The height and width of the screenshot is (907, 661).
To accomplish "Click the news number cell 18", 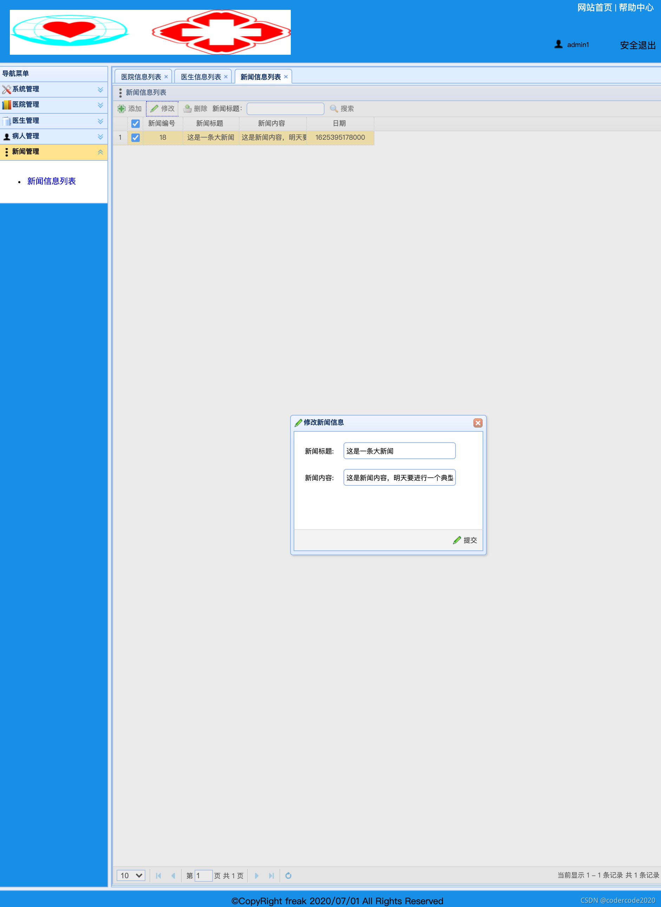I will [x=163, y=138].
